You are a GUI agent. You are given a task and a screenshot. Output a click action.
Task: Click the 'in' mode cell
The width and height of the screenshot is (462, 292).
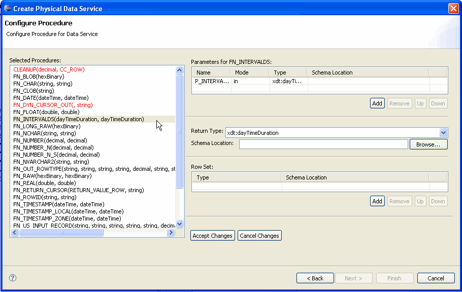coord(250,81)
